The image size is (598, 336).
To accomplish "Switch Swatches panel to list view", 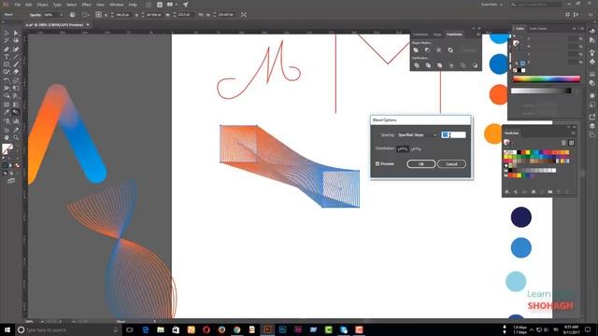I will 563,143.
